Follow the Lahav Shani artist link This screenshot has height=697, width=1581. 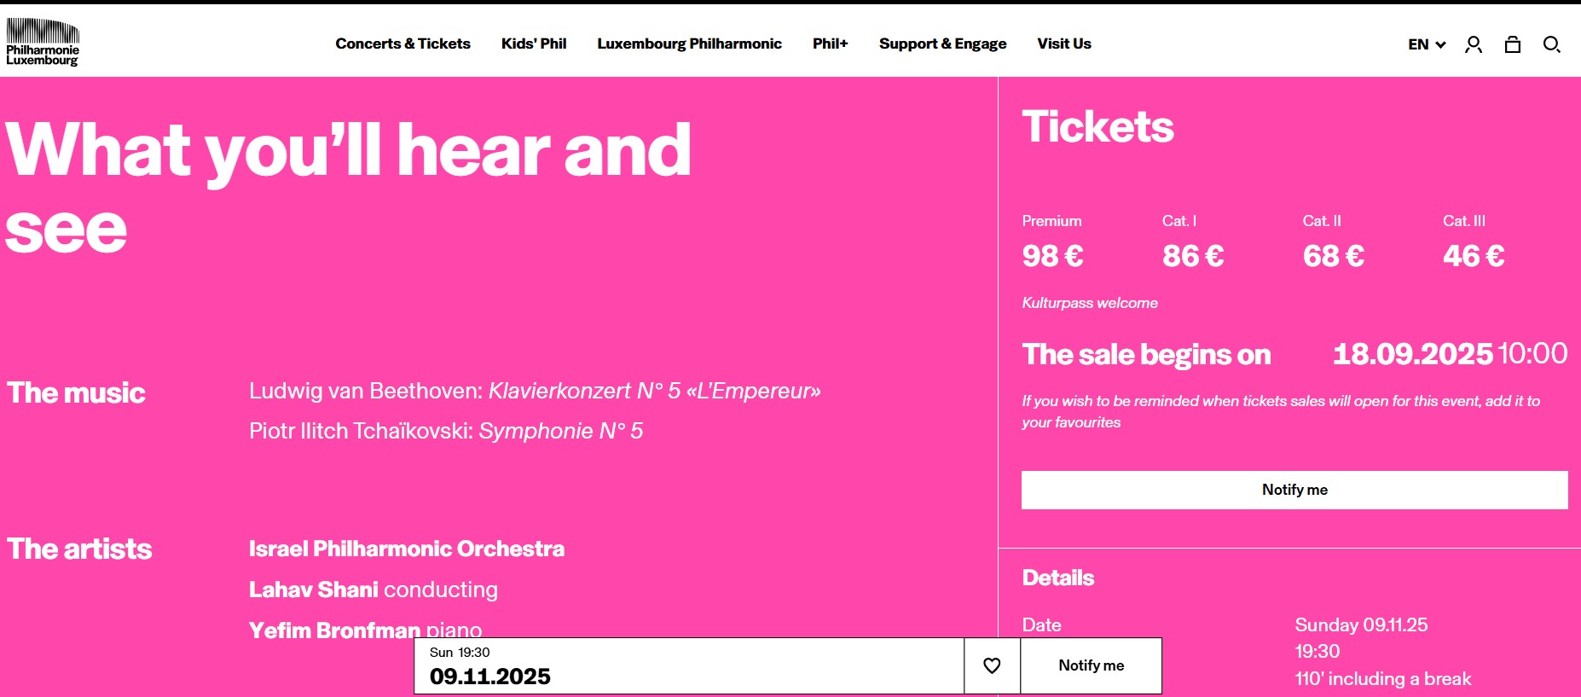click(x=314, y=590)
